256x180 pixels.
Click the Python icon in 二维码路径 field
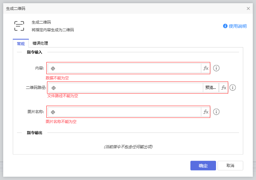pyautogui.click(x=54, y=88)
